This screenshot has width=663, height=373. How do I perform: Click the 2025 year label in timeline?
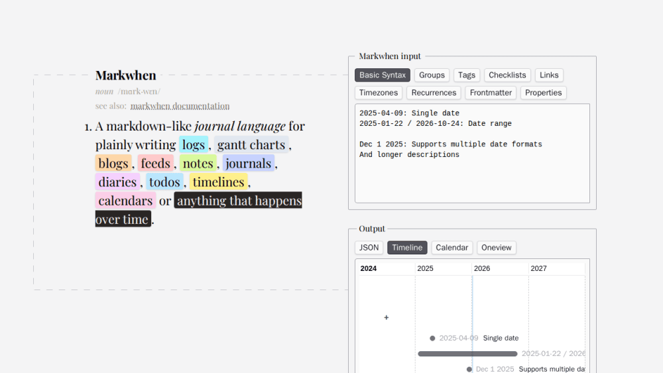point(425,269)
